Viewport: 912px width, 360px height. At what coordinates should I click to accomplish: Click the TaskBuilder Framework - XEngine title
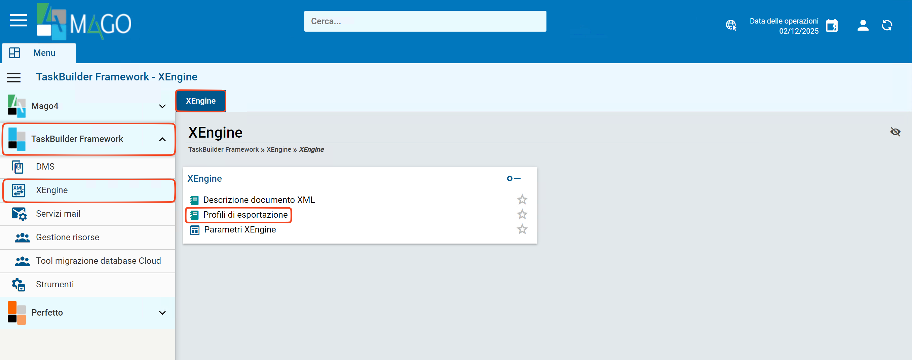tap(117, 77)
